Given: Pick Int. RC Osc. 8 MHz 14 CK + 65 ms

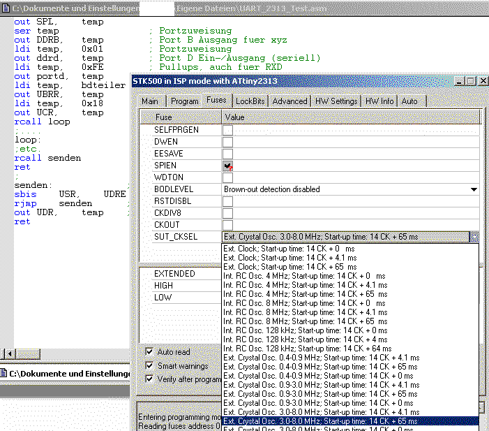Looking at the screenshot, I should (x=350, y=321).
